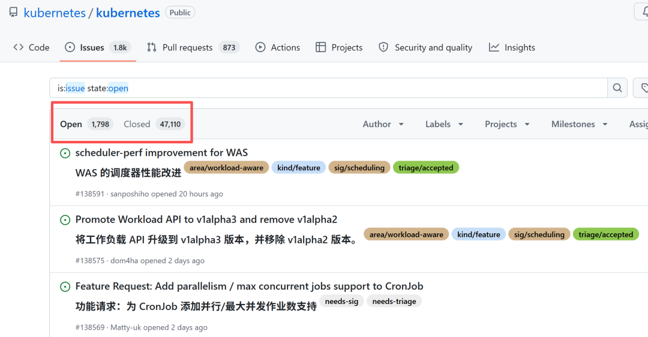648x337 pixels.
Task: Click kind/feature label on scheduler-perf issue
Action: pyautogui.click(x=299, y=168)
